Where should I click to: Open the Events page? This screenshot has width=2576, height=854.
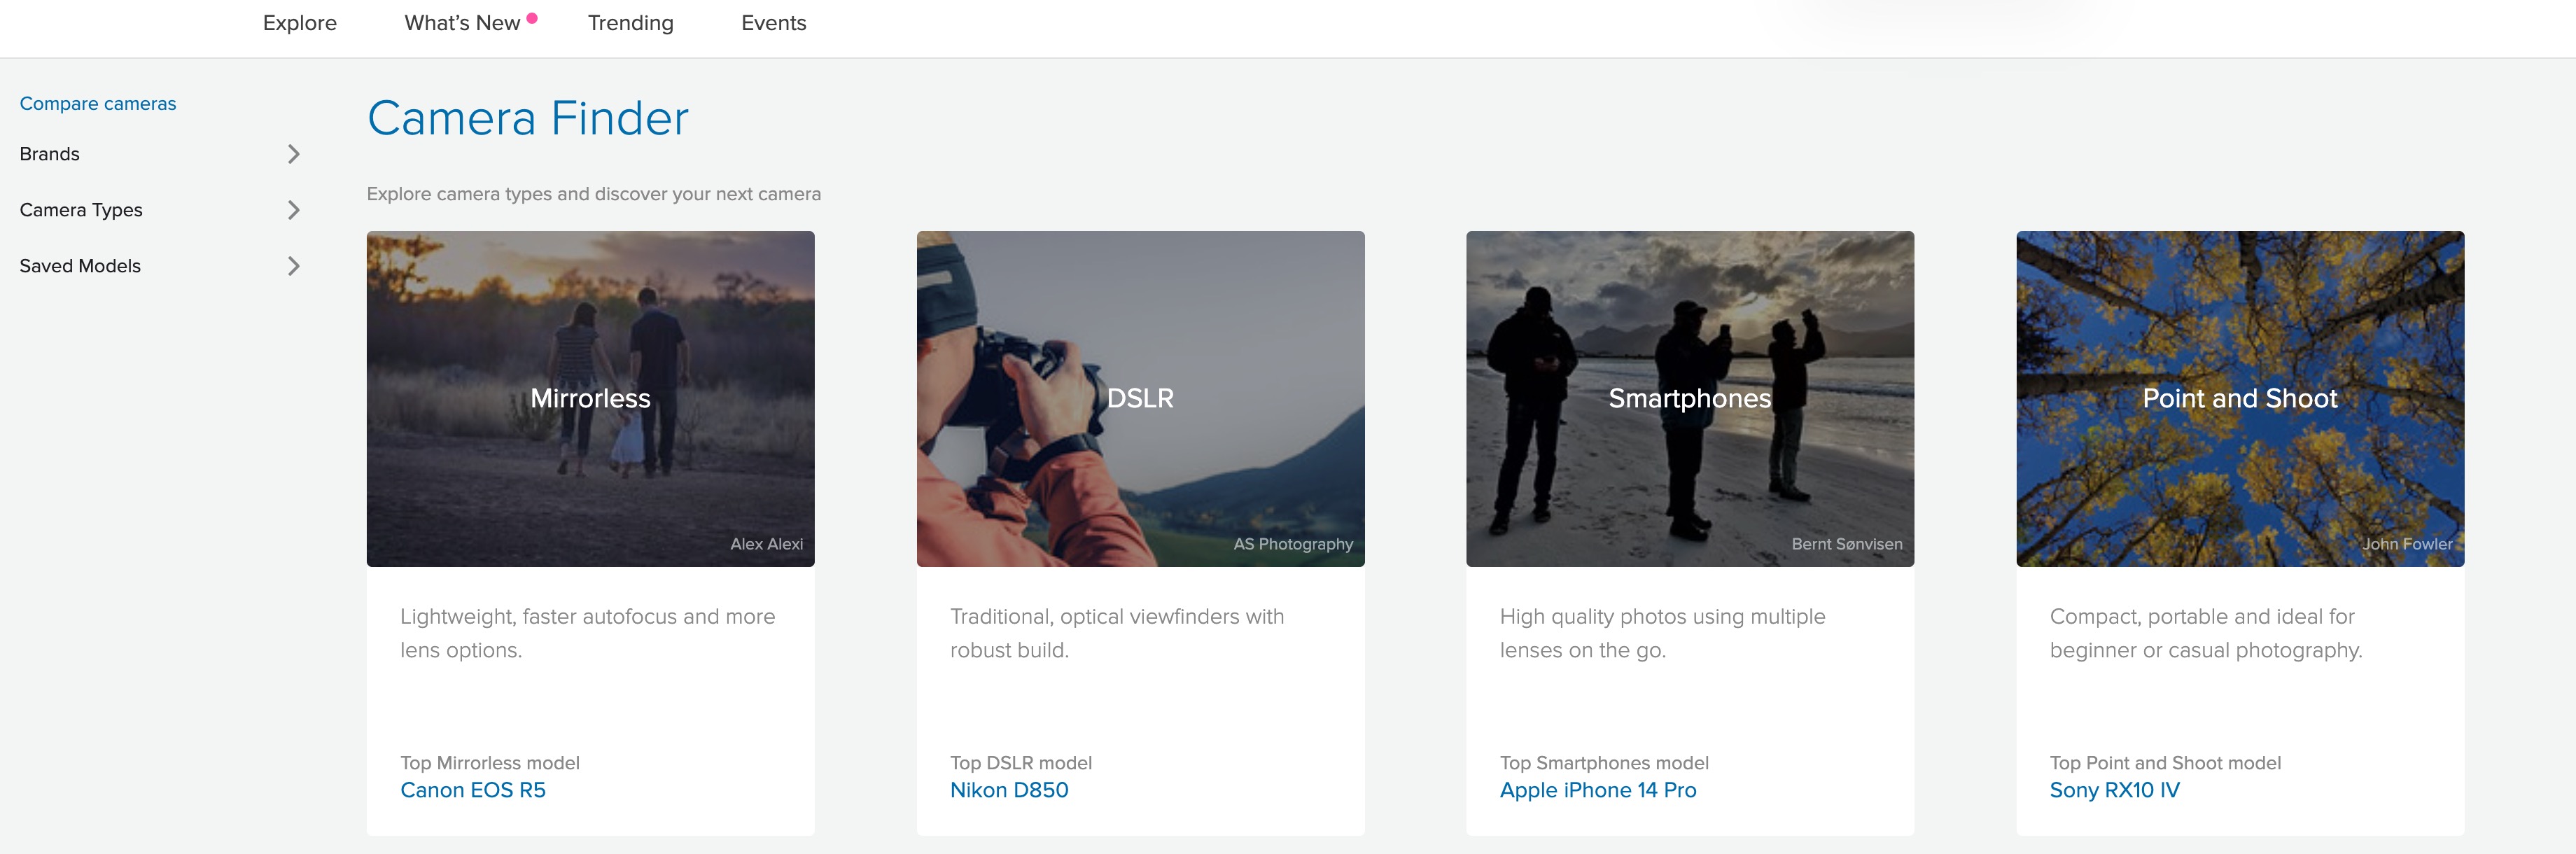pyautogui.click(x=773, y=22)
